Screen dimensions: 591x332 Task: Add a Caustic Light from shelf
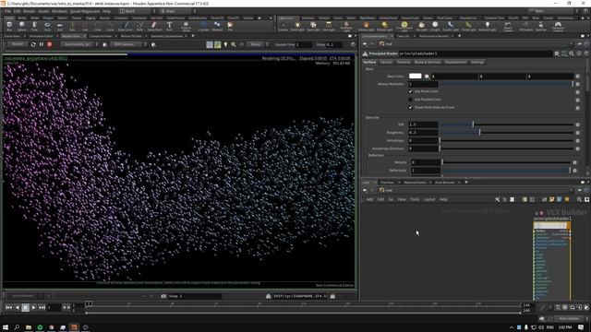[451, 26]
